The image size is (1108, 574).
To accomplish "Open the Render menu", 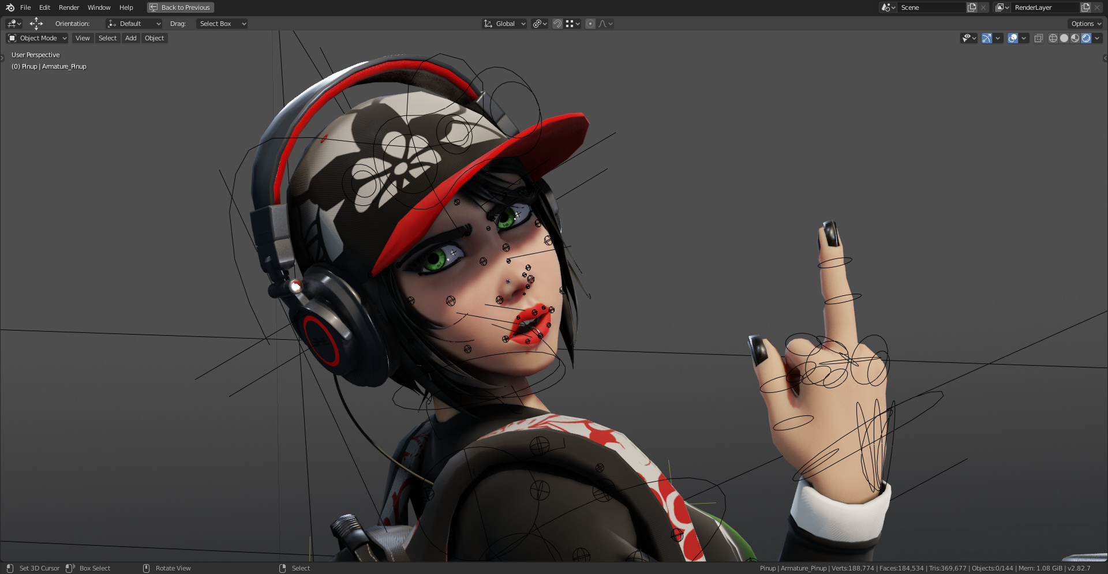I will (69, 7).
